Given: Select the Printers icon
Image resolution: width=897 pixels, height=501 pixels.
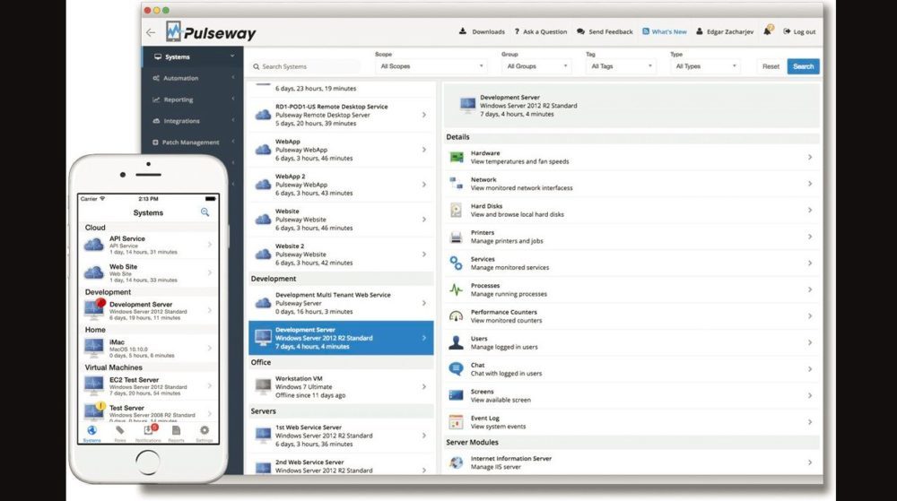Looking at the screenshot, I should (457, 238).
